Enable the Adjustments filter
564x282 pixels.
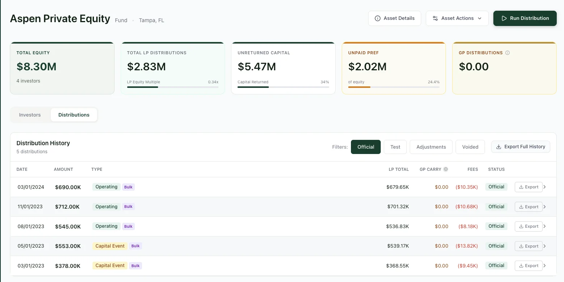[431, 147]
